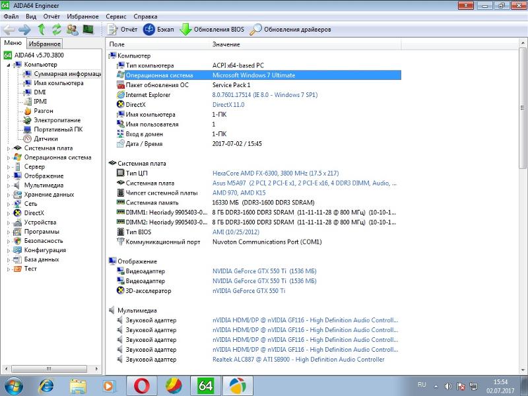Click the green Up arrow toolbar icon

coord(42,30)
